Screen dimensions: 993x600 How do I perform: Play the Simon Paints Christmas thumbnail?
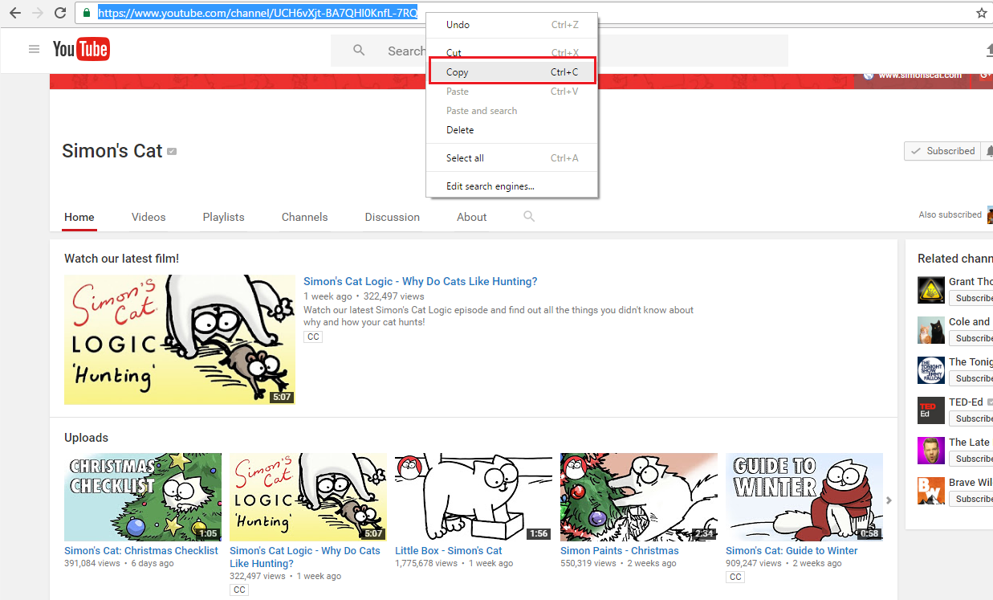tap(639, 497)
